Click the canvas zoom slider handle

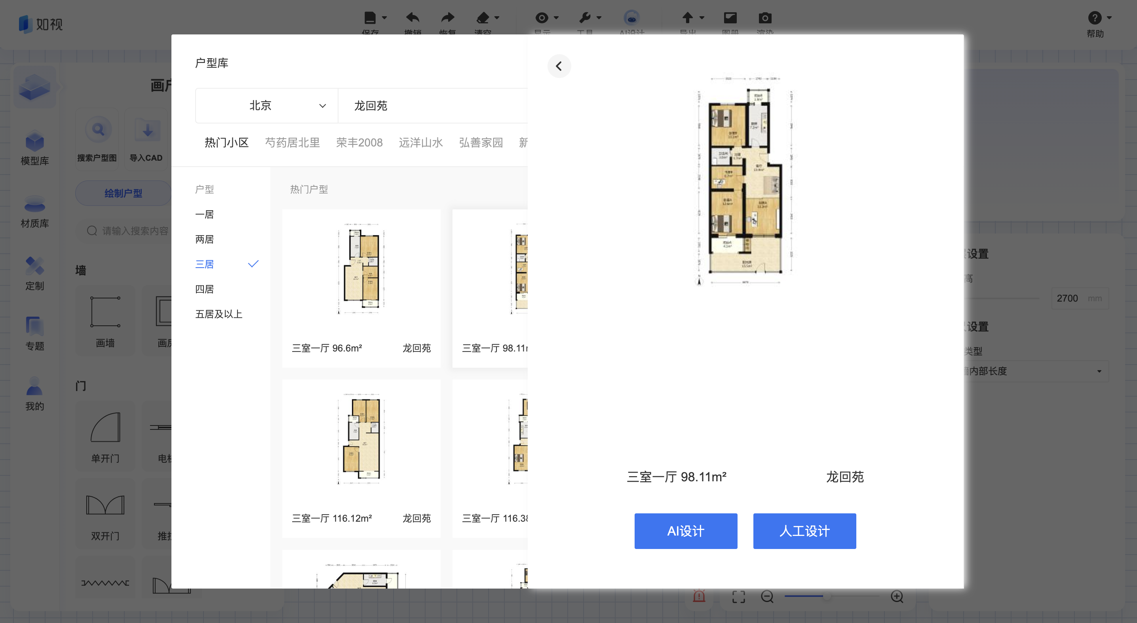pos(827,596)
